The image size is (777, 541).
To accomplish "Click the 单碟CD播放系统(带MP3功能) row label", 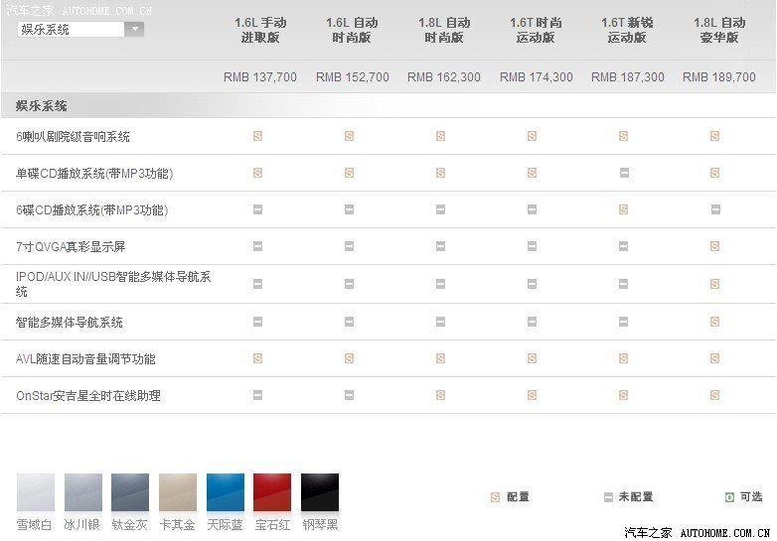I will pos(94,174).
